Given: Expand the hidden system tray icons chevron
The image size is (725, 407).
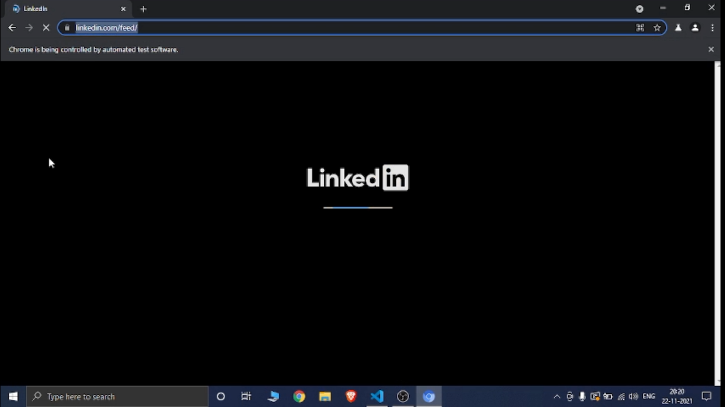Looking at the screenshot, I should 557,396.
